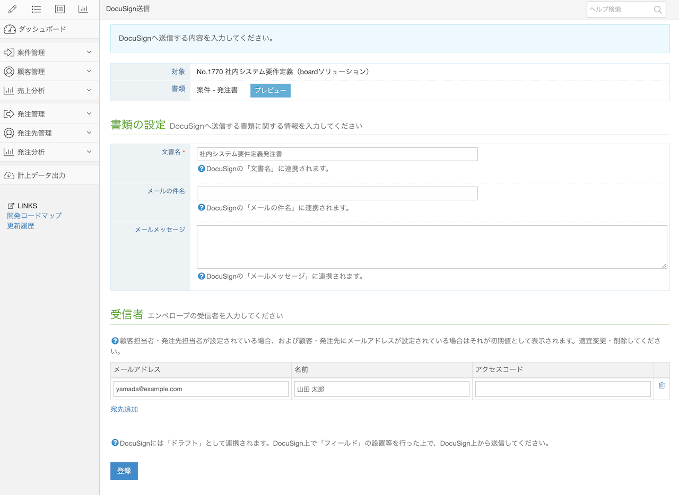Click help icon beside メールメッセージ hint
Screen dimensions: 679x495
click(x=201, y=276)
